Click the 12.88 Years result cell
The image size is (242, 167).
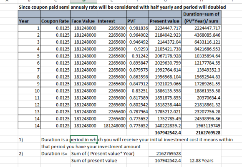(x=202, y=160)
